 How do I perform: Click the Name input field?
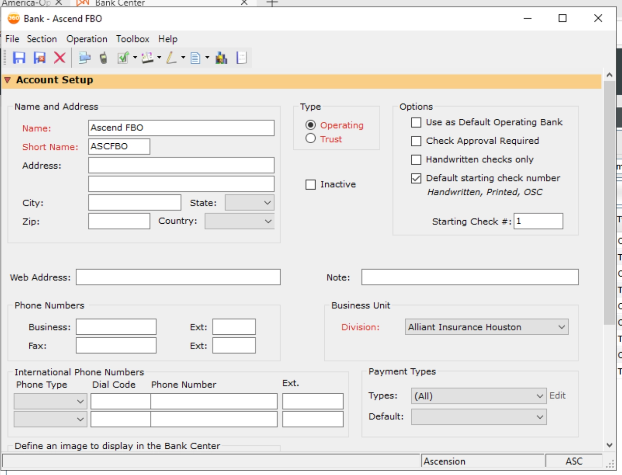(181, 128)
